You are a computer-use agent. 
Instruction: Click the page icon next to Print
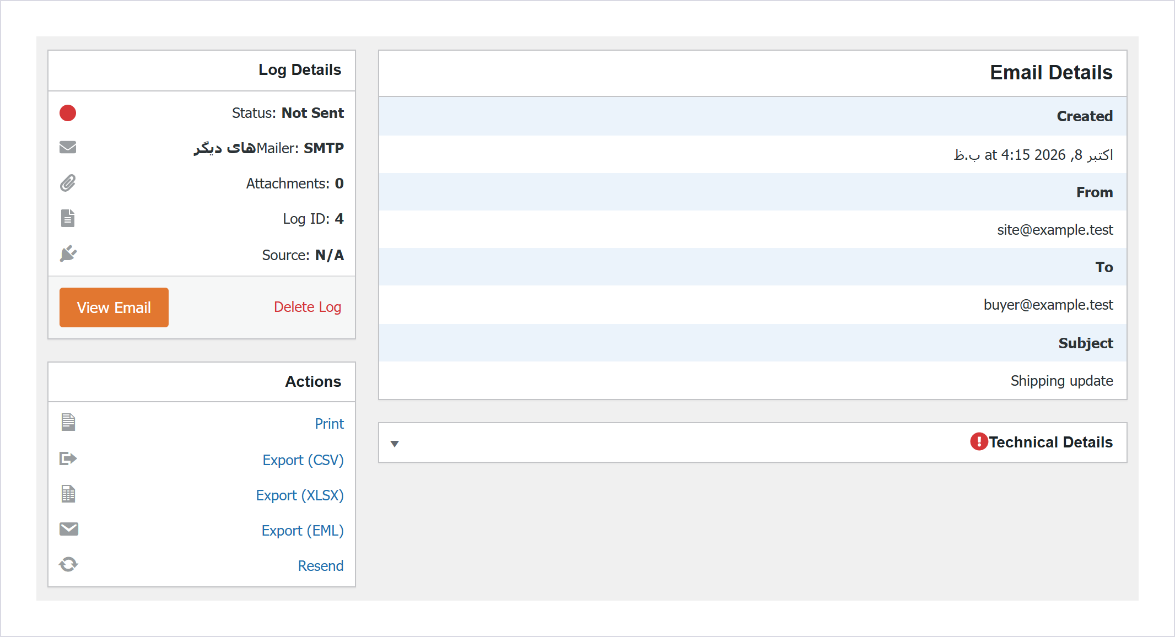tap(68, 422)
